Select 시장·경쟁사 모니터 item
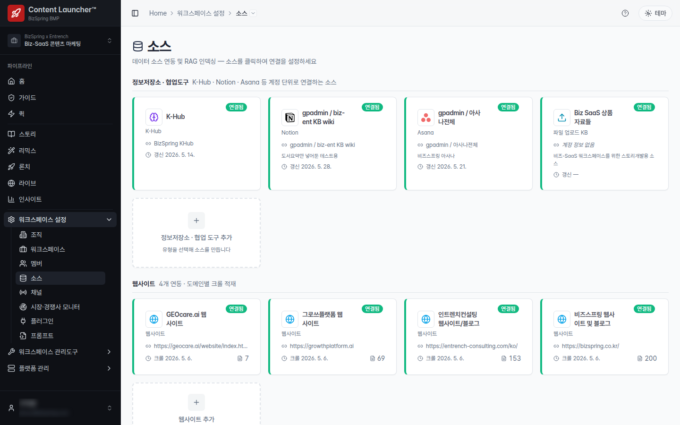 pos(60,307)
